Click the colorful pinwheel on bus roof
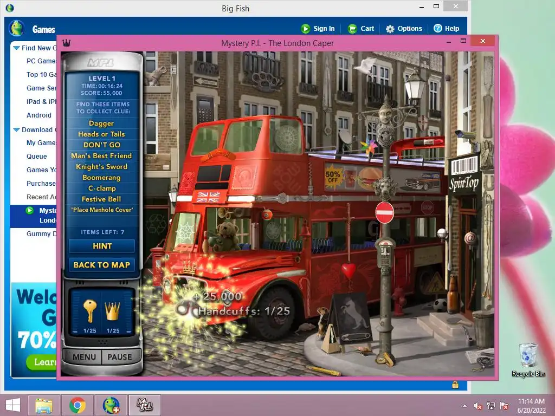 [x=368, y=147]
